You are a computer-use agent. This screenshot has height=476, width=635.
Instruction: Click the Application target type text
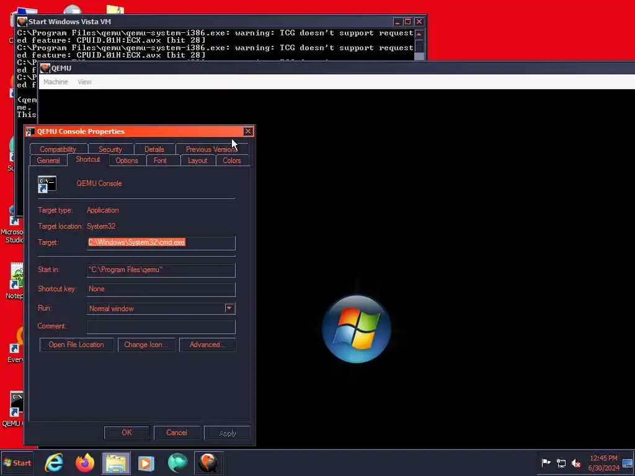coord(102,210)
